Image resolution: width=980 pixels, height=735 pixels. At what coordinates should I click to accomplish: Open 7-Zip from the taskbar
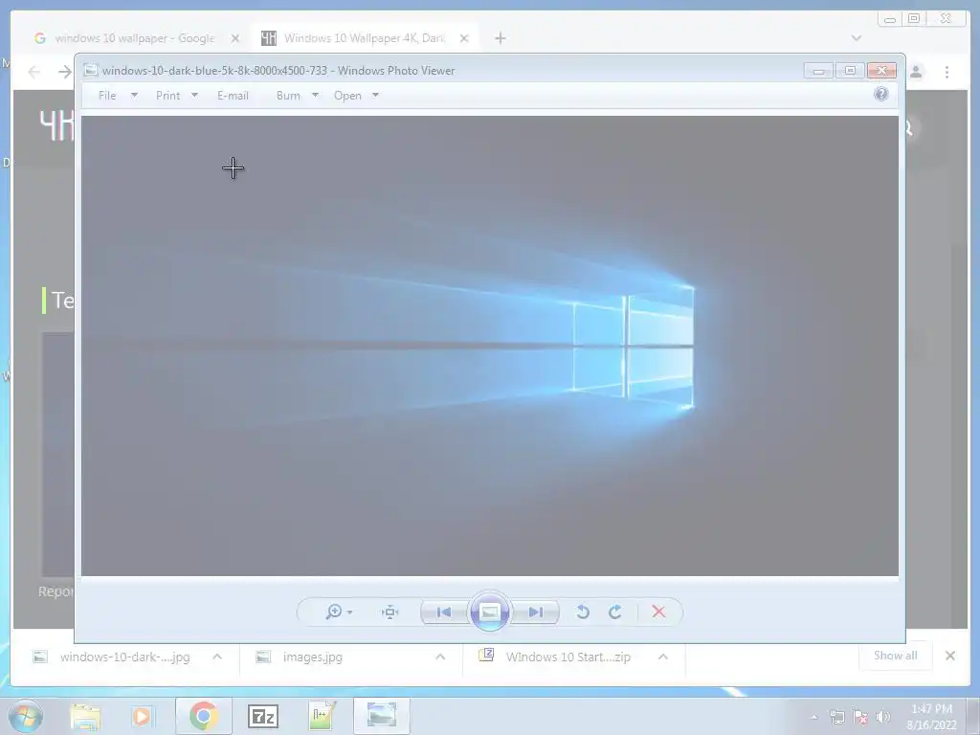point(263,717)
